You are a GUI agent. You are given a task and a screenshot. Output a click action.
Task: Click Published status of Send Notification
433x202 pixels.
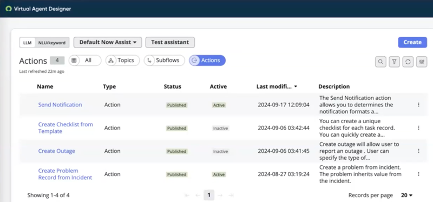(177, 105)
